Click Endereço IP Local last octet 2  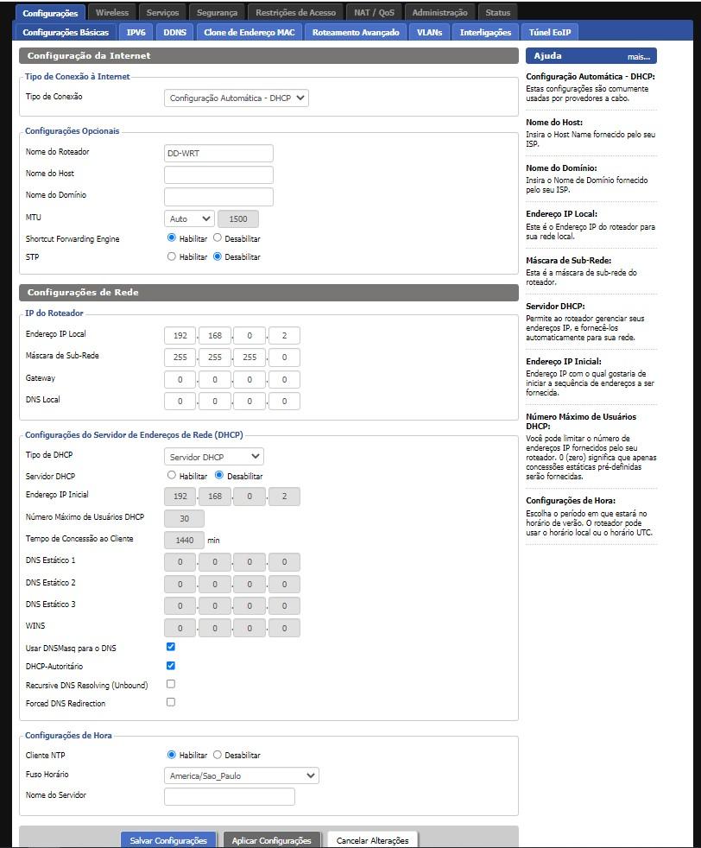pos(284,335)
